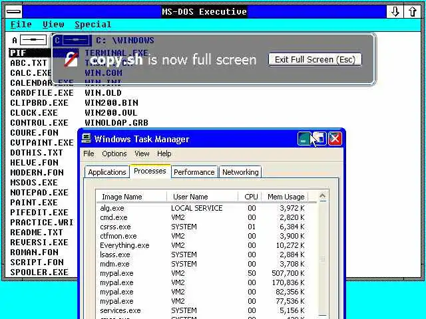Open View menu in MS-DOS Executive
The height and width of the screenshot is (319, 426).
pyautogui.click(x=53, y=25)
